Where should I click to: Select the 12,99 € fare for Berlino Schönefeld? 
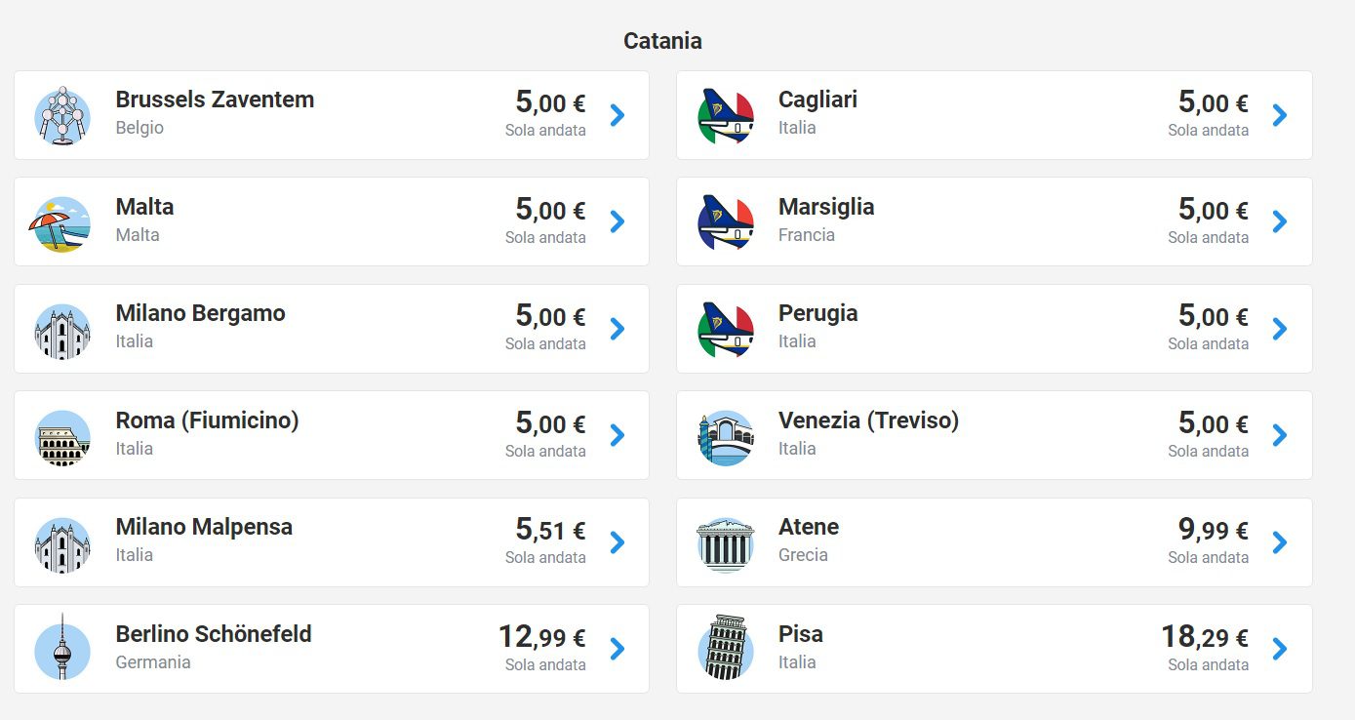542,638
